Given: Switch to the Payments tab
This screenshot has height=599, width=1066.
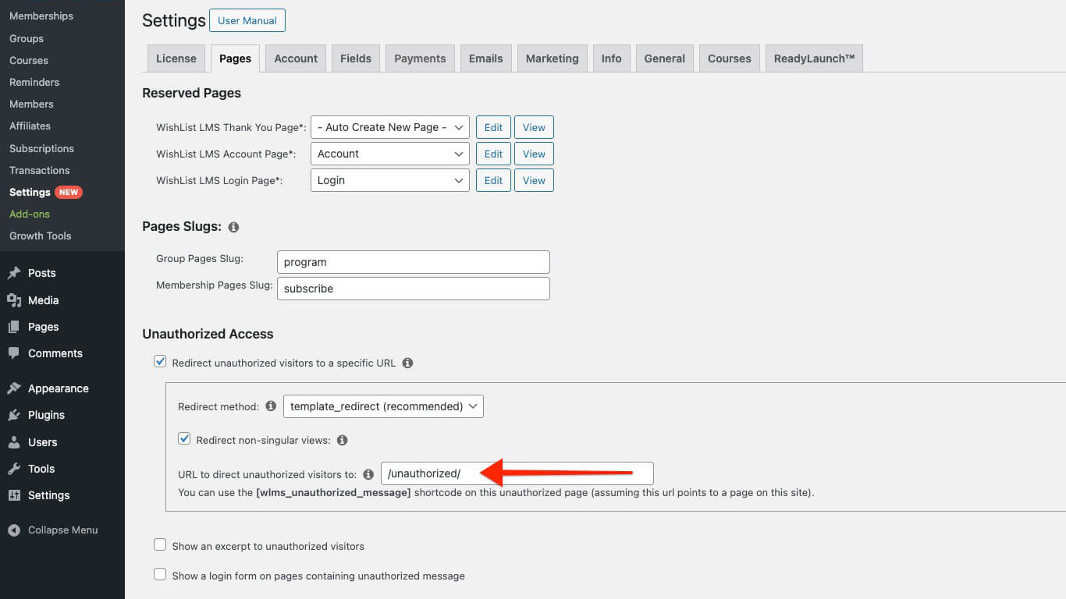Looking at the screenshot, I should point(420,58).
